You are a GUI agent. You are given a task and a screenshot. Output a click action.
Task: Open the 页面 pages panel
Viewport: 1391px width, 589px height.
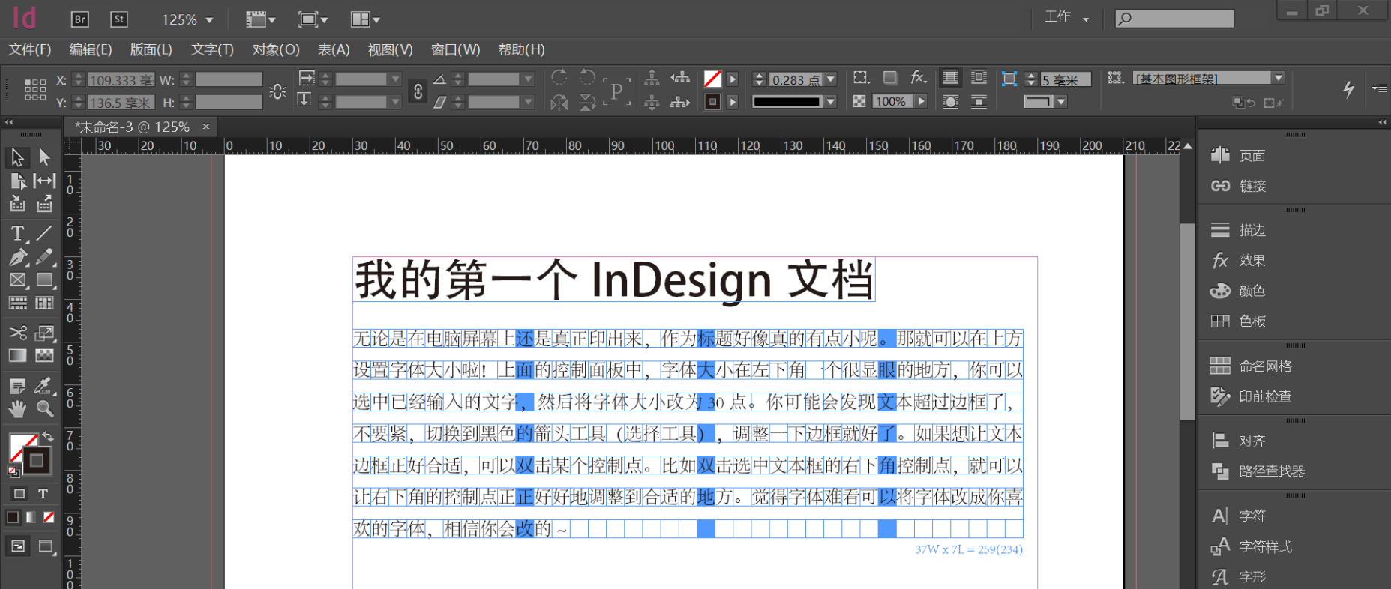tap(1238, 156)
